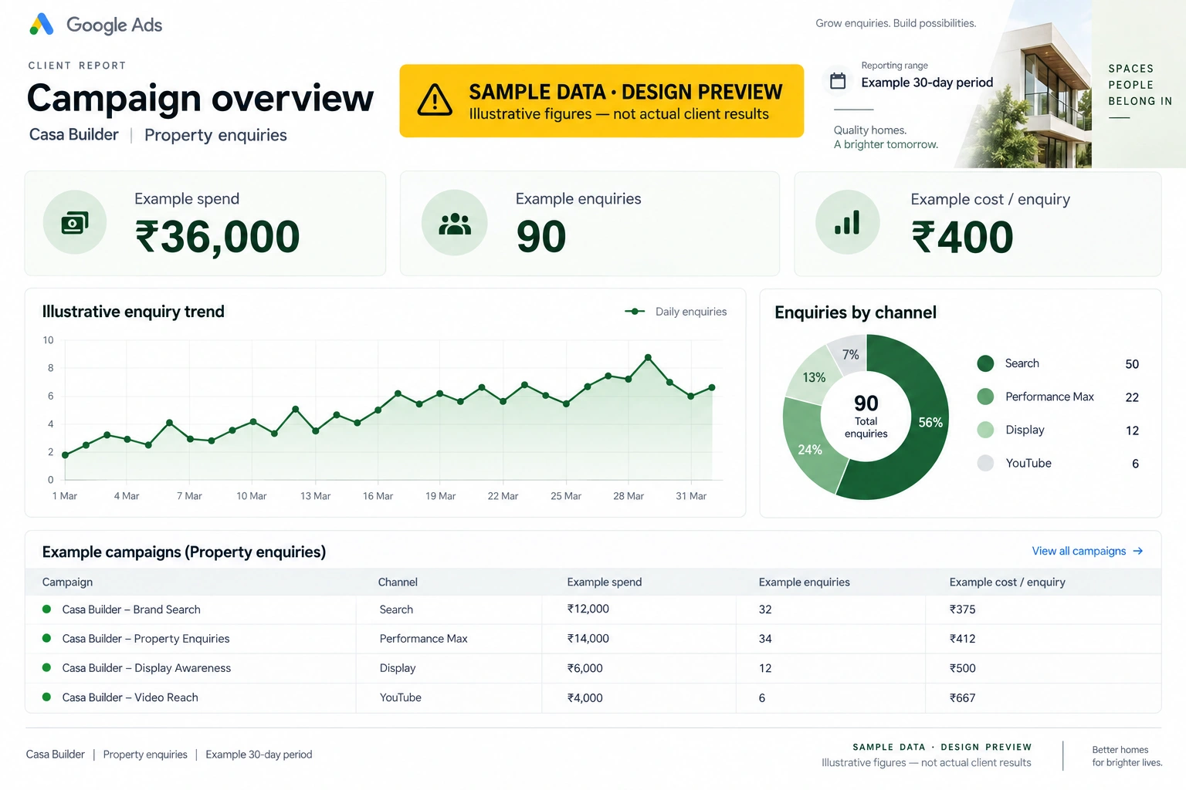Click the 13% segment of the donut chart
Image resolution: width=1186 pixels, height=790 pixels.
814,377
